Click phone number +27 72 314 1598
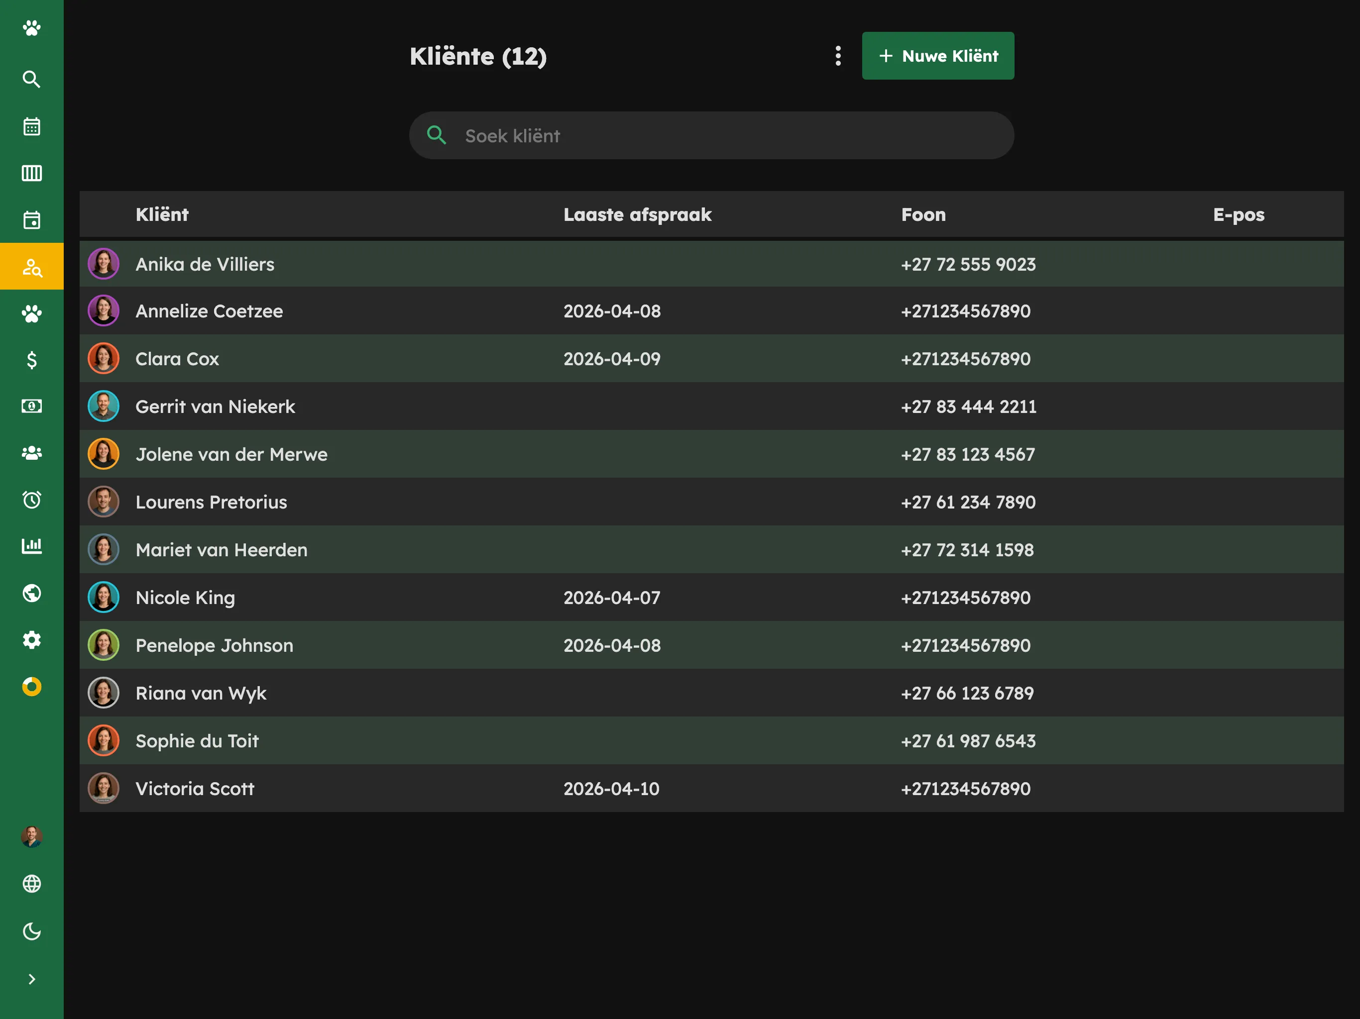 [967, 550]
